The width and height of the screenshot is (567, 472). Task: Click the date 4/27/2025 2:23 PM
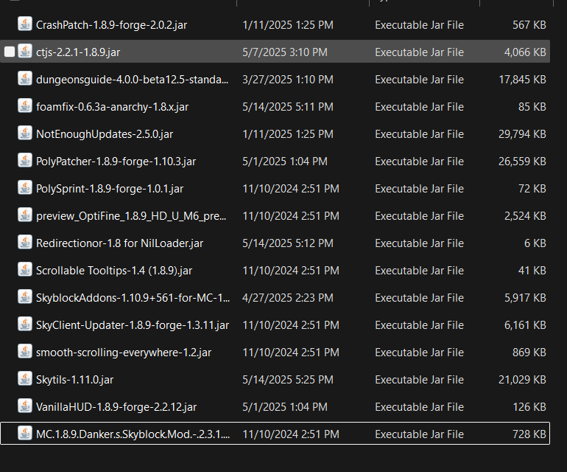pos(288,298)
